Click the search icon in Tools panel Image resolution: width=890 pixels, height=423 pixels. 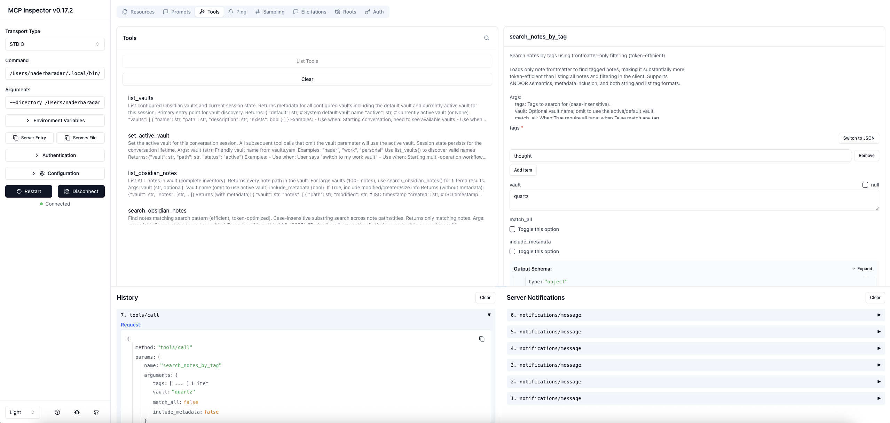coord(486,38)
